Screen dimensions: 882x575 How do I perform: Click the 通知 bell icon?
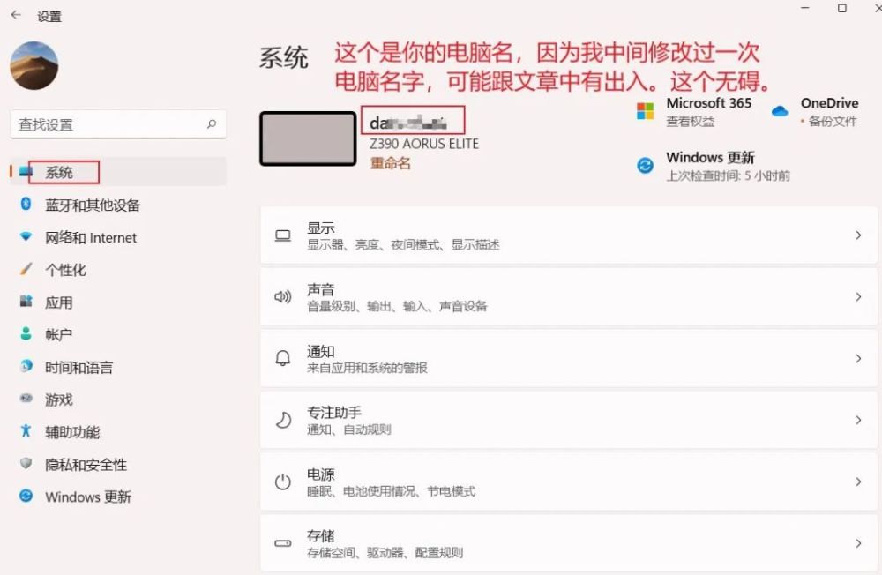tap(283, 358)
